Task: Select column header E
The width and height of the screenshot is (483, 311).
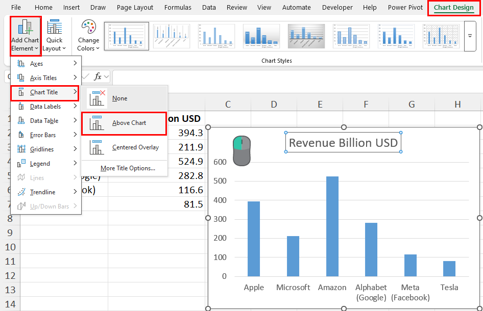Action: 320,105
